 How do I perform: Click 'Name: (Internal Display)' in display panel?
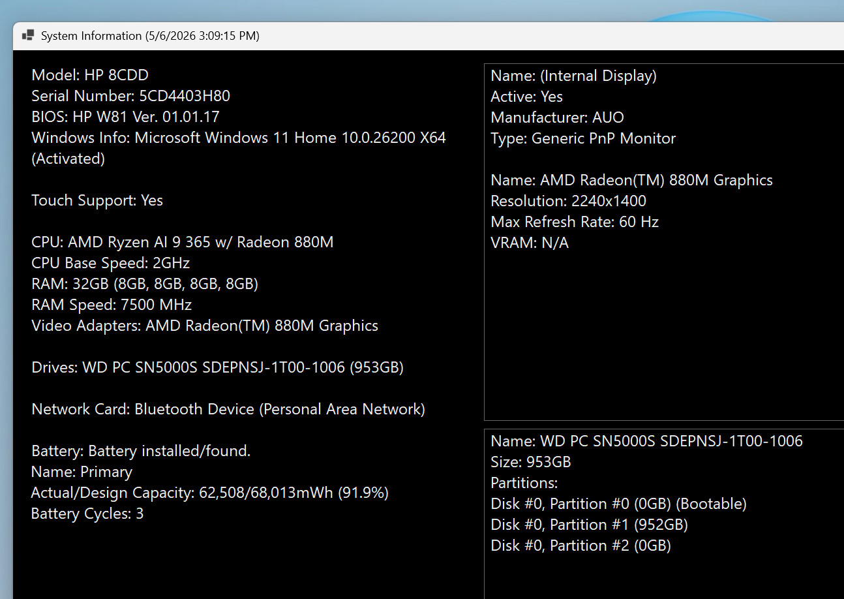point(573,76)
